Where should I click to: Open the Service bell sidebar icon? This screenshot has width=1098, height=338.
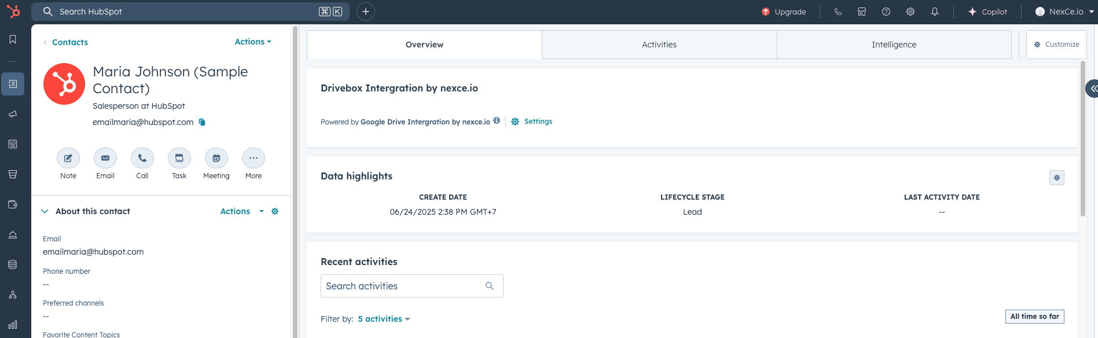pyautogui.click(x=13, y=234)
